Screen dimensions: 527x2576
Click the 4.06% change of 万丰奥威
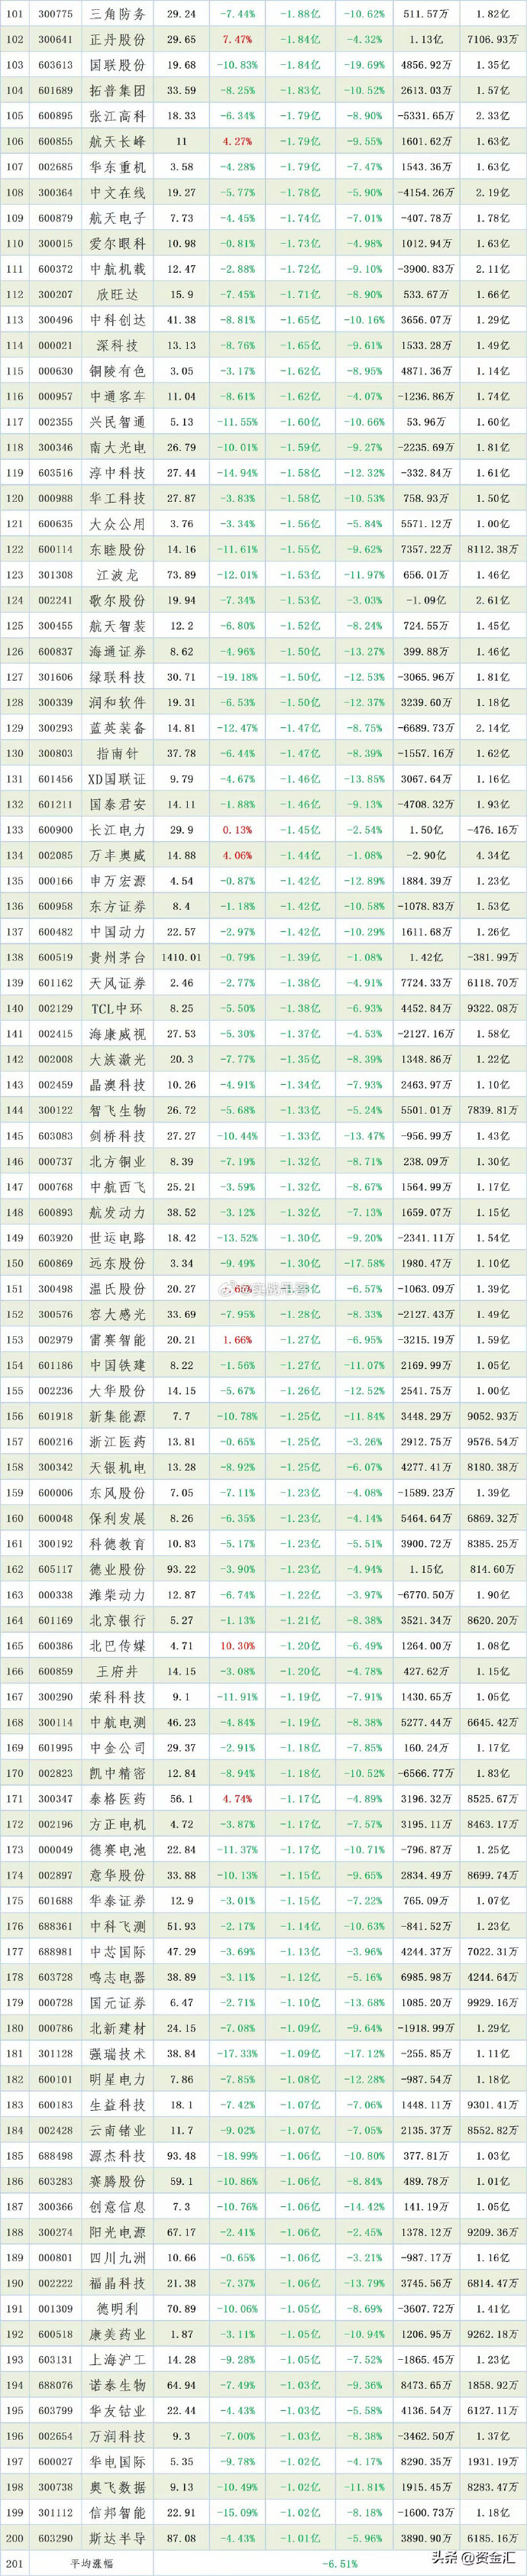pyautogui.click(x=237, y=855)
